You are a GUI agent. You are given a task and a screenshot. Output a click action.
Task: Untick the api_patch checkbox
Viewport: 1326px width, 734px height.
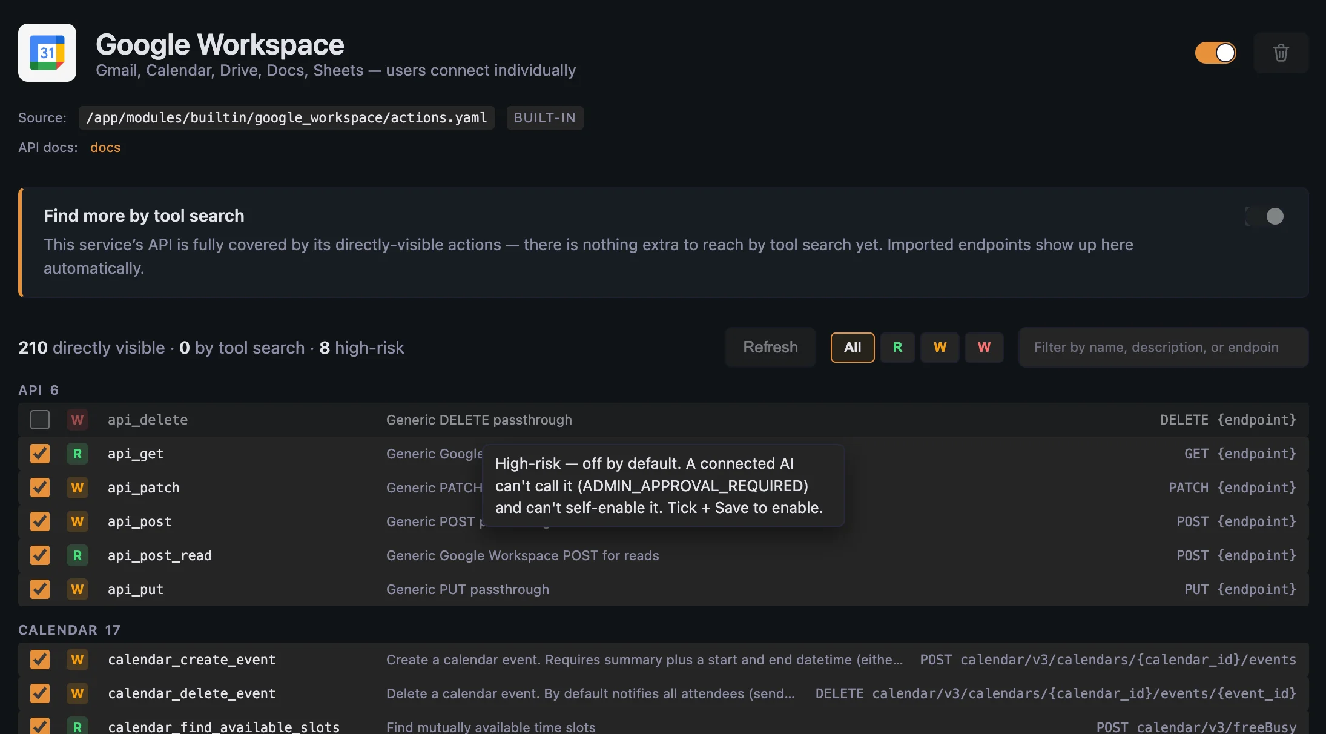tap(40, 488)
